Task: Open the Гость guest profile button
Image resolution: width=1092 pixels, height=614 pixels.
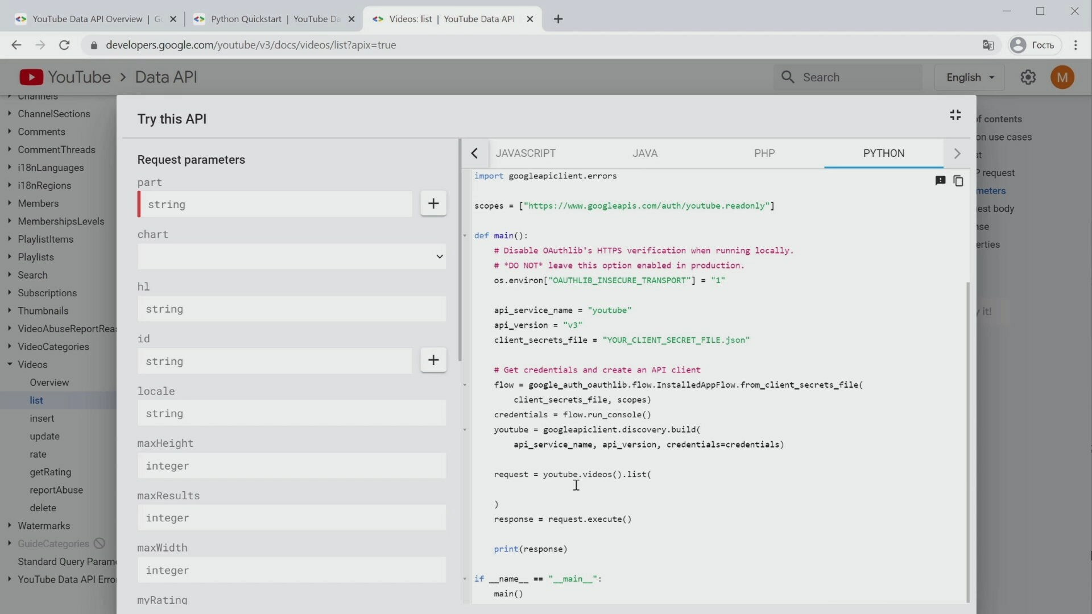Action: (x=1035, y=45)
